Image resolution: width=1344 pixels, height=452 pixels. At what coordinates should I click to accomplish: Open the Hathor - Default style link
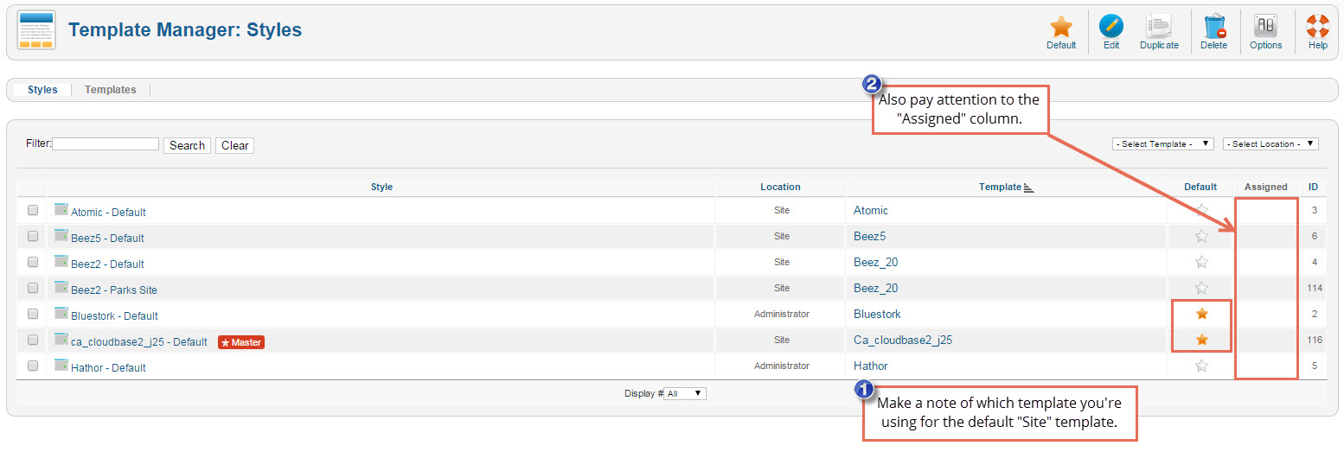(x=108, y=367)
